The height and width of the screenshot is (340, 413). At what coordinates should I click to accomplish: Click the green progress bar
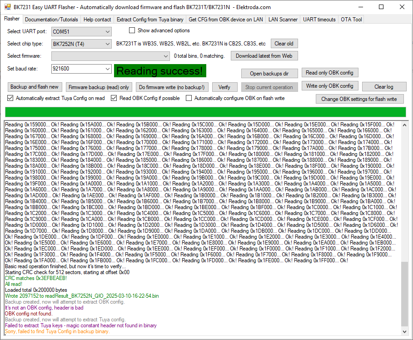click(x=205, y=112)
